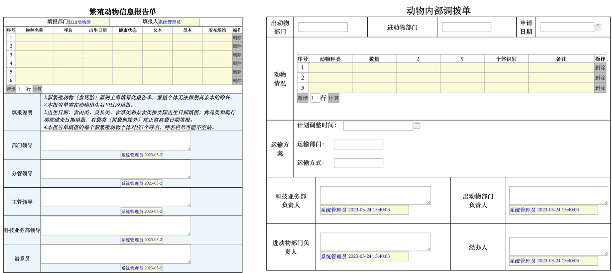The width and height of the screenshot is (612, 273).
Task: Click 删除 for row 5 in breeding report table
Action: pos(237,72)
